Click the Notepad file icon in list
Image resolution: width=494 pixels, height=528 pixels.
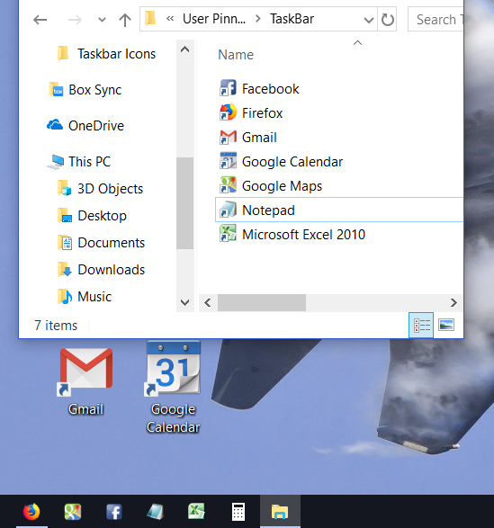[x=229, y=210]
